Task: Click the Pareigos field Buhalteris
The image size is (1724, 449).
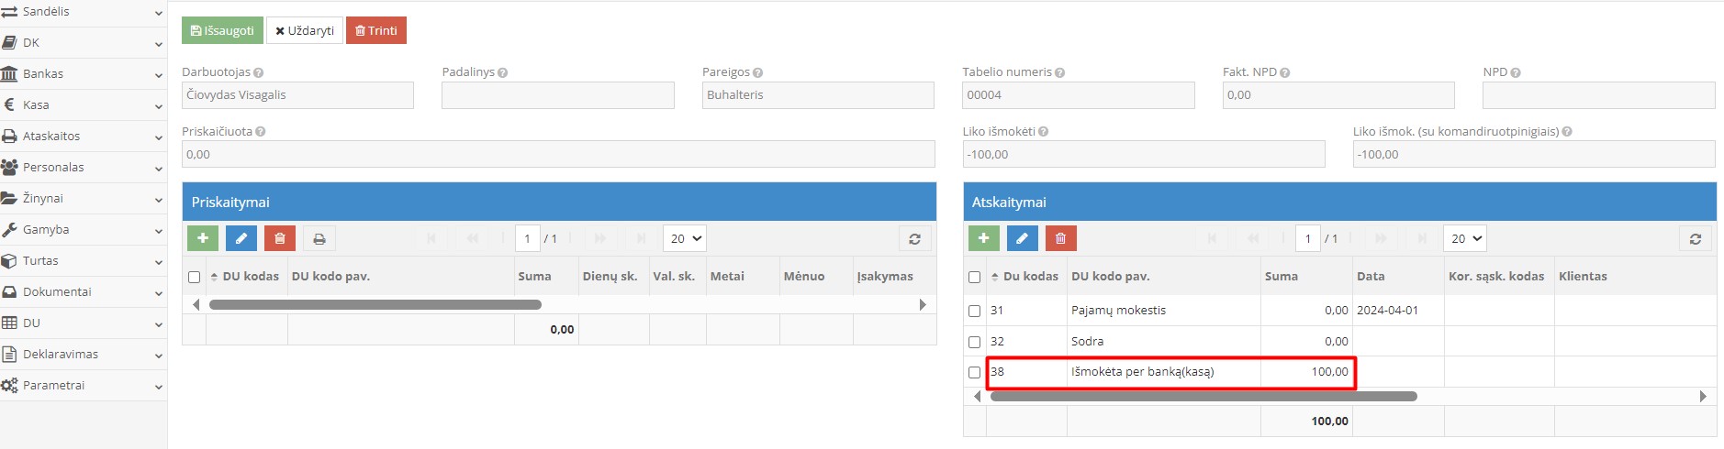Action: pos(818,95)
